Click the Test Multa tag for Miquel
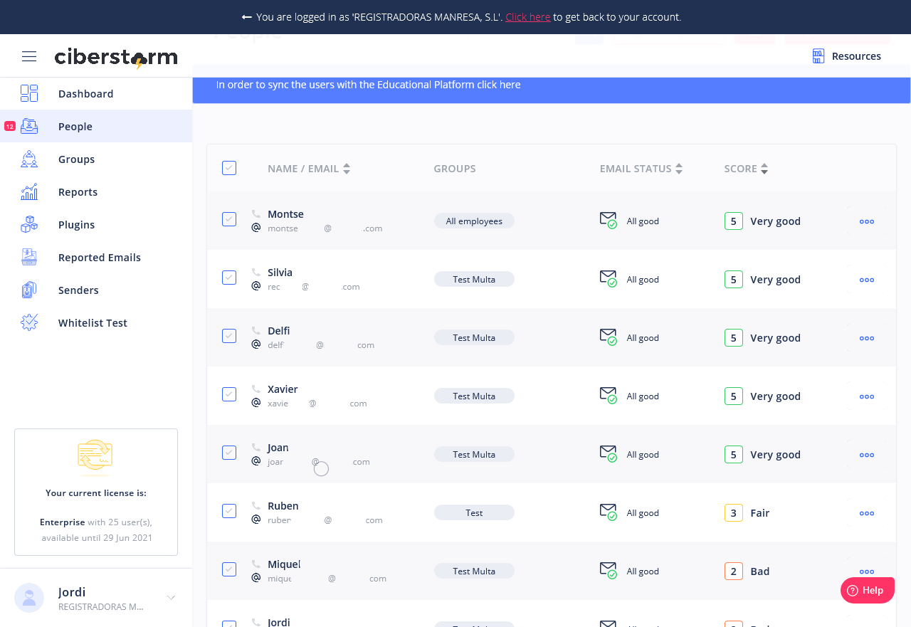 tap(474, 571)
